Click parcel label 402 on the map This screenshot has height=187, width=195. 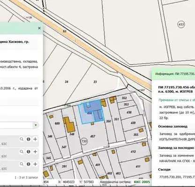(x=110, y=173)
